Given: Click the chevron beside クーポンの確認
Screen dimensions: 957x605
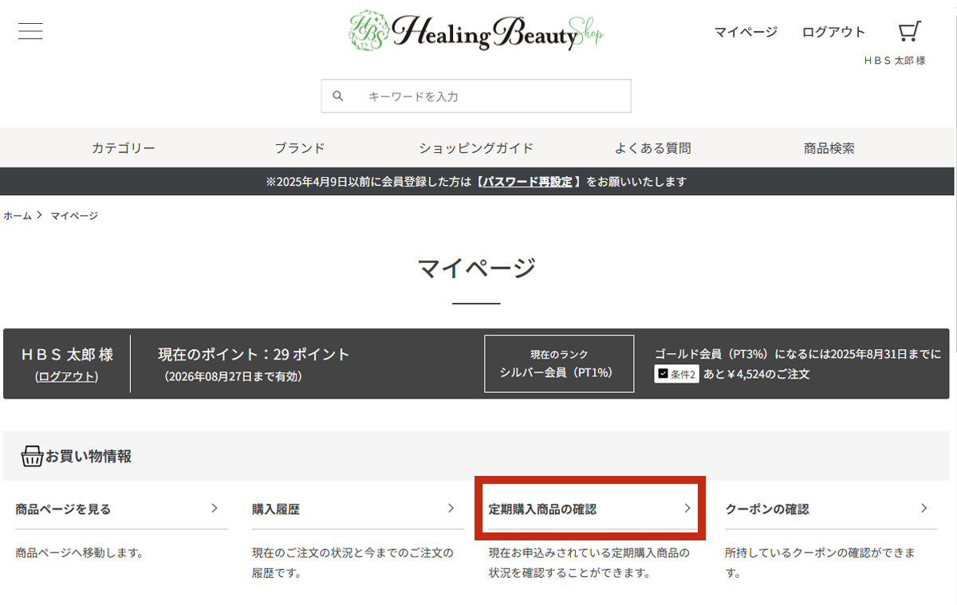Looking at the screenshot, I should [924, 509].
